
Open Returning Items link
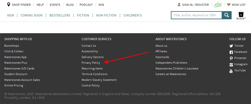92,68
